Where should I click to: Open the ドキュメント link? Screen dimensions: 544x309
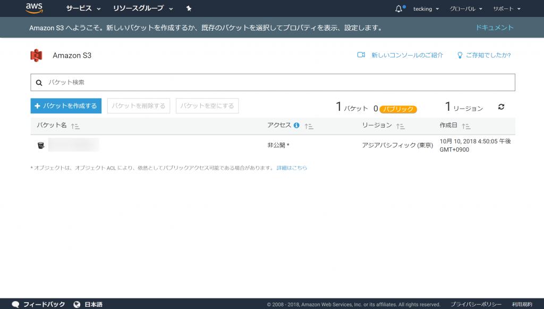coord(495,28)
